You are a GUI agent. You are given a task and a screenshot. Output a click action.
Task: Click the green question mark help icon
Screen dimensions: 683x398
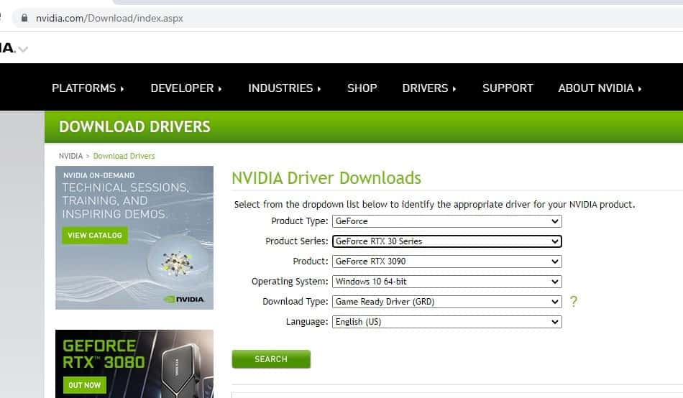[x=573, y=302]
